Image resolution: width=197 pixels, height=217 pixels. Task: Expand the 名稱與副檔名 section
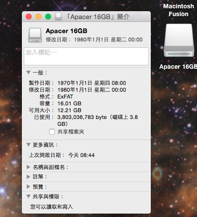[x=28, y=167]
